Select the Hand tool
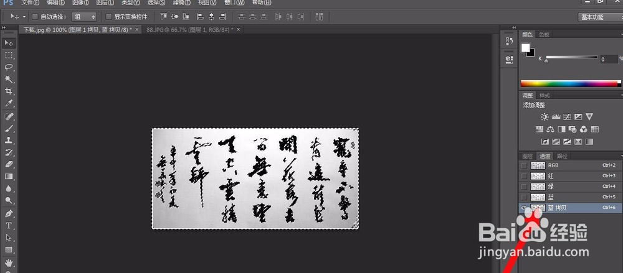Image resolution: width=623 pixels, height=273 pixels. click(x=9, y=262)
